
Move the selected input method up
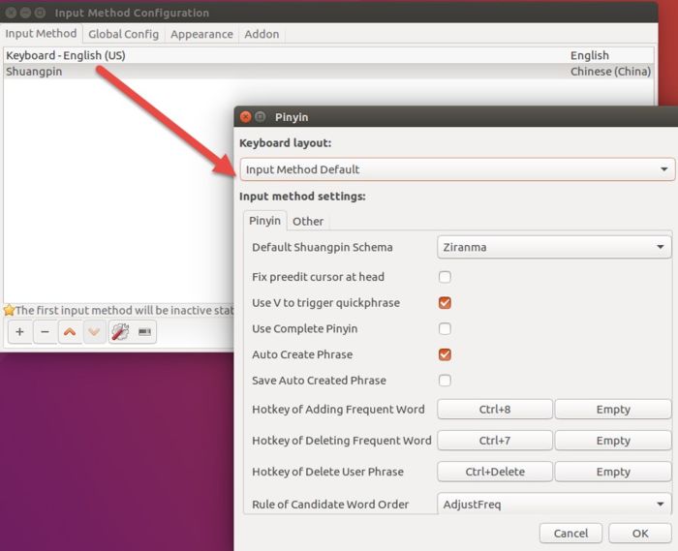(x=70, y=332)
